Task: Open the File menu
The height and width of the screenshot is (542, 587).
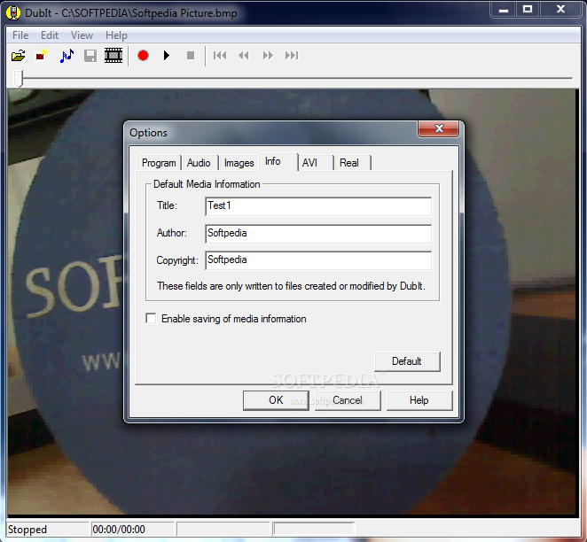Action: pyautogui.click(x=20, y=35)
